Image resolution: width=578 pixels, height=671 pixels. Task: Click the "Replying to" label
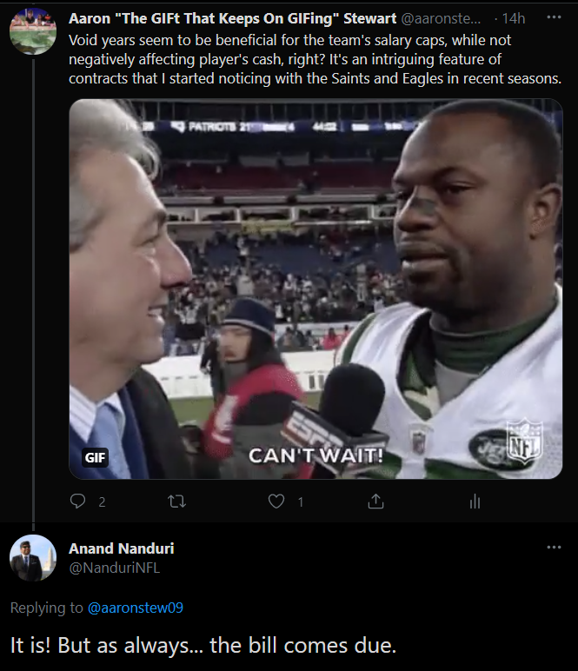point(47,608)
